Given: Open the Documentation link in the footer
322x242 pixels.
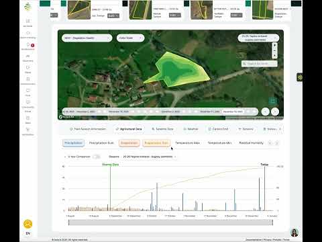Looking at the screenshot, I should [254, 240].
